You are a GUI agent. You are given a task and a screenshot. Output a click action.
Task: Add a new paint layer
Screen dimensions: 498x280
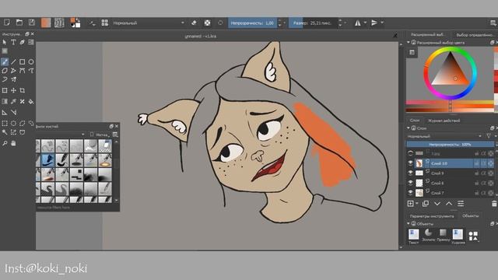tap(410, 204)
